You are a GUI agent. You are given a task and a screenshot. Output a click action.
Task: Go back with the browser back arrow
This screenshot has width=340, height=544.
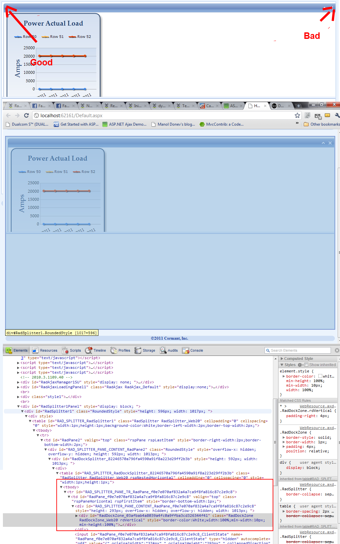[8, 115]
